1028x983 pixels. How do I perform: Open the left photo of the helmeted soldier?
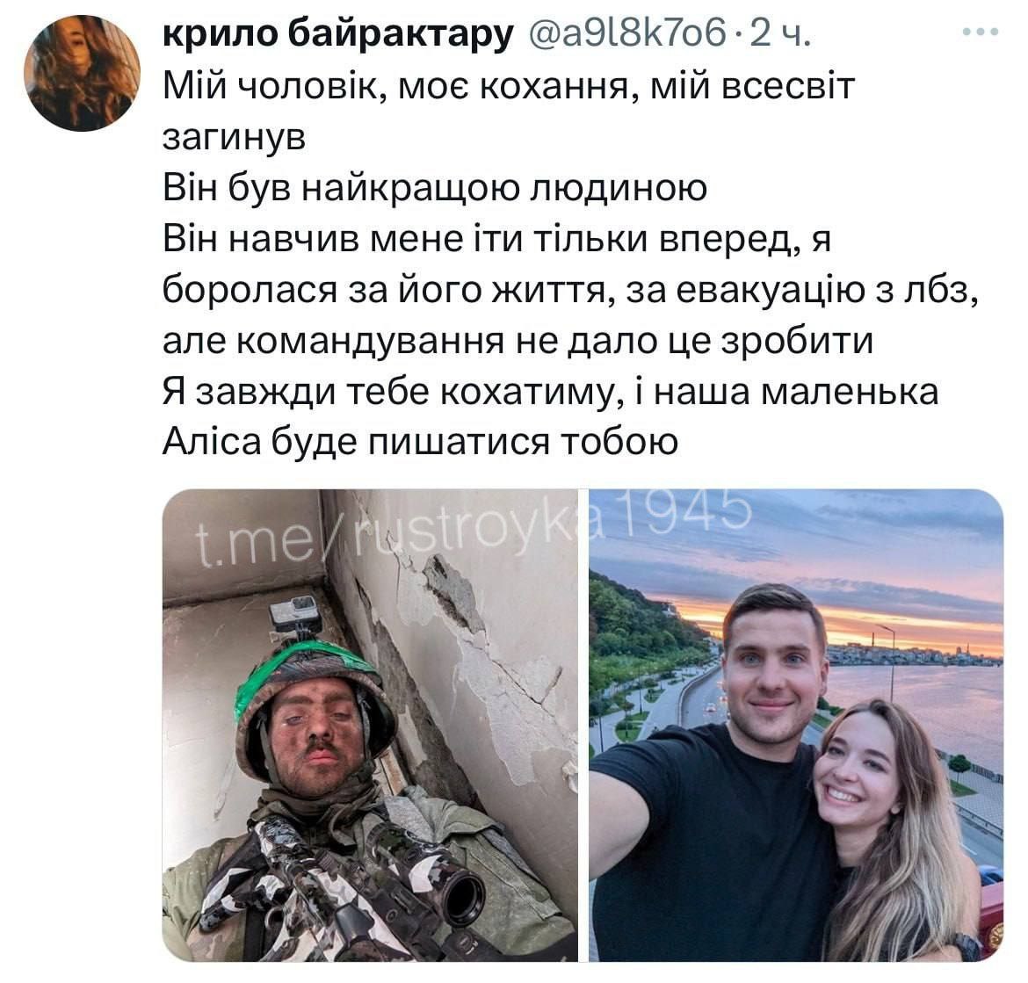coord(370,725)
